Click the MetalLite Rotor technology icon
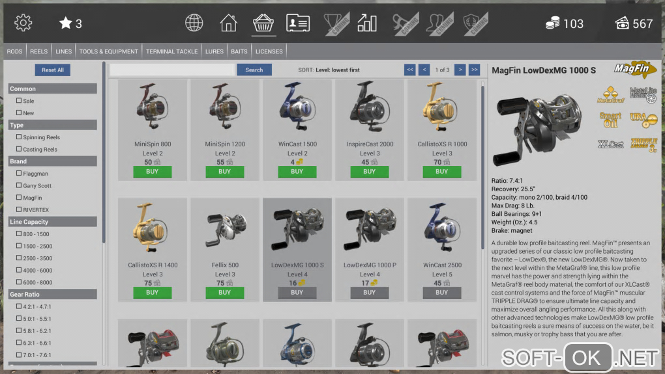This screenshot has height=374, width=665. coord(643,95)
